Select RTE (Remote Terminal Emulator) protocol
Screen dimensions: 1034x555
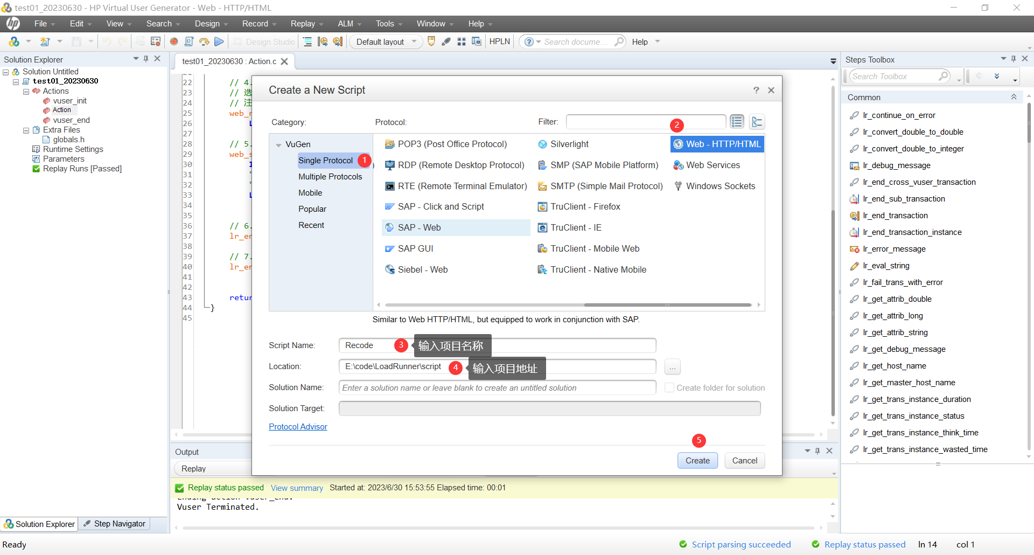(456, 186)
